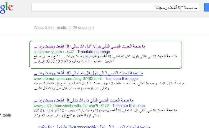Click the islamancient result snippet text
The height and width of the screenshot is (128, 209).
109,86
